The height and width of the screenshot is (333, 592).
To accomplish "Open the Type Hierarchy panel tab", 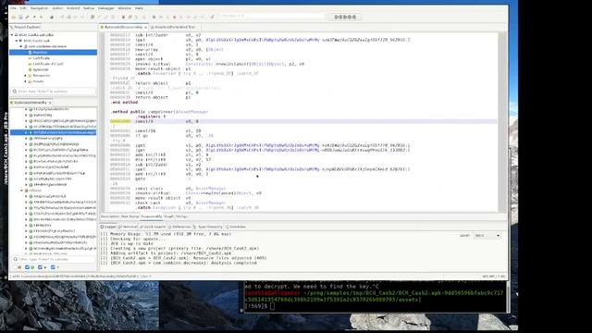I will 208,227.
